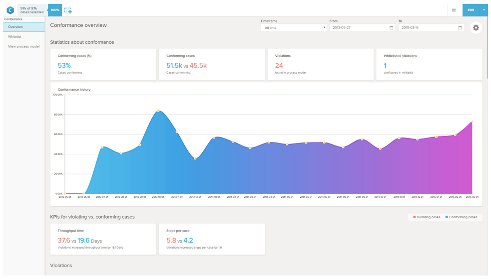
Task: Open View process model in sidebar
Action: click(24, 46)
